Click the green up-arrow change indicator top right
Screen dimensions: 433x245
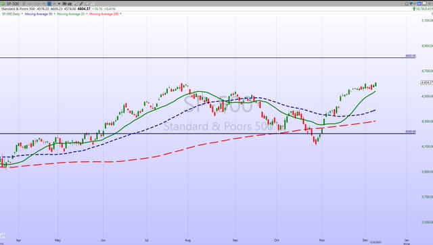(414, 9)
